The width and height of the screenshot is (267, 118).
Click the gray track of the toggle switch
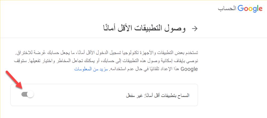click(x=24, y=95)
